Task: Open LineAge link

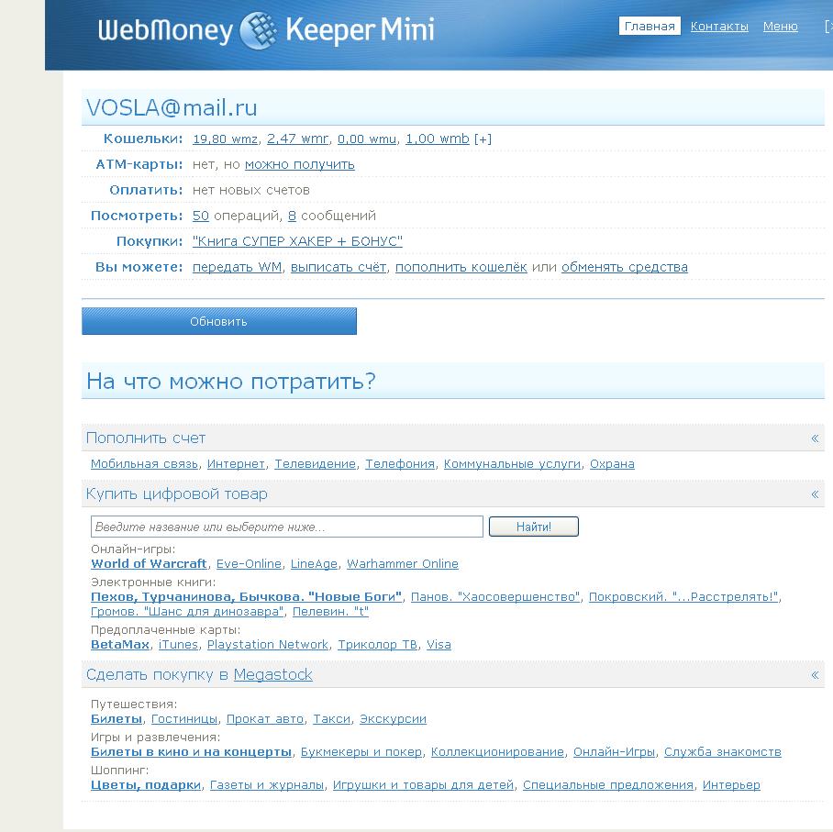Action: pyautogui.click(x=314, y=564)
